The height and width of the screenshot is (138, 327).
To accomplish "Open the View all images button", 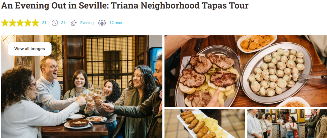I will click(30, 49).
